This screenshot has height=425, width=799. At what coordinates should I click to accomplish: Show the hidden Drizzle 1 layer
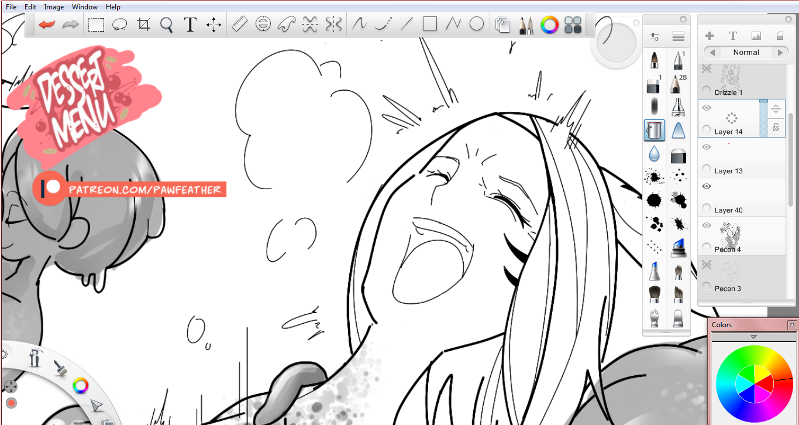pyautogui.click(x=707, y=69)
